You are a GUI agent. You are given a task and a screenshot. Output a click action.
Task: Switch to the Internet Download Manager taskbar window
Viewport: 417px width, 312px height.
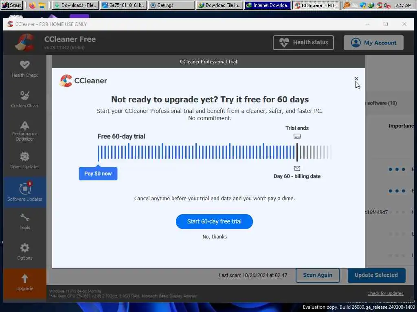pos(268,5)
